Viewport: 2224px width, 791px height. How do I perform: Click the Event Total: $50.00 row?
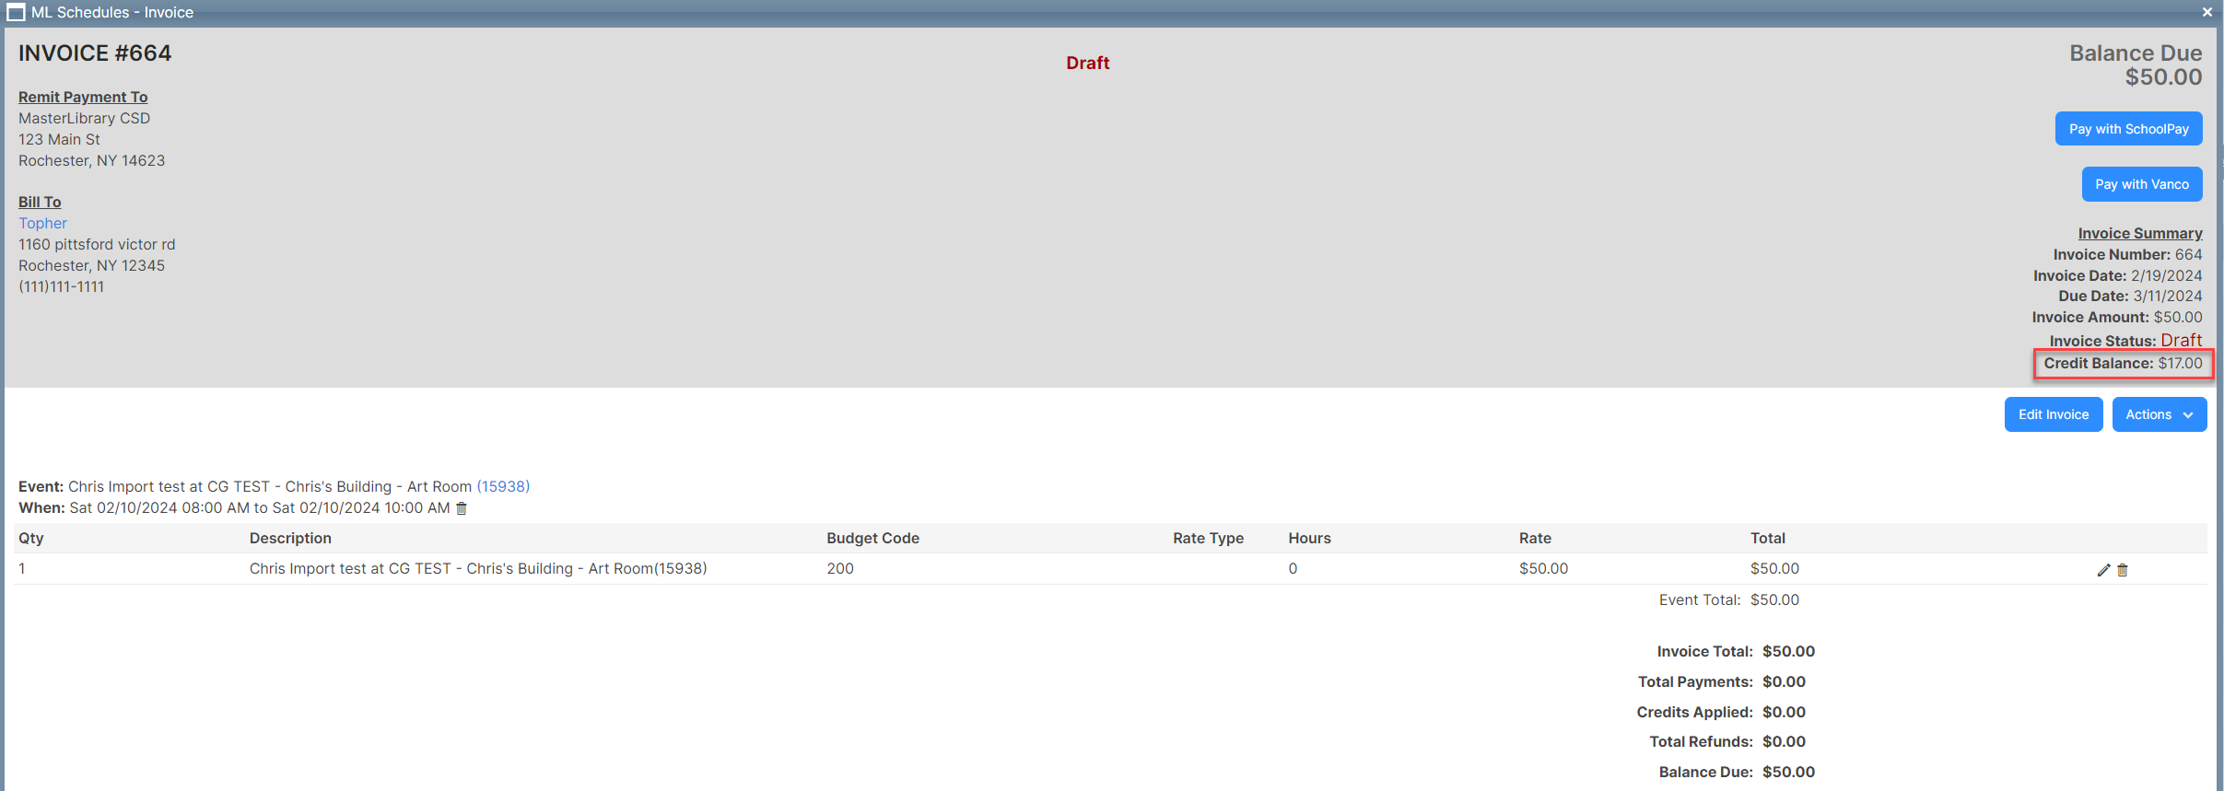tap(1729, 599)
